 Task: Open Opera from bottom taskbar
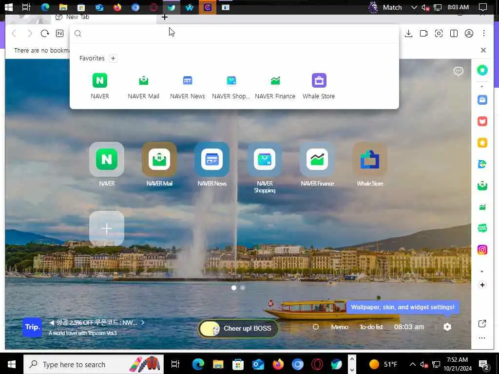coord(317,364)
